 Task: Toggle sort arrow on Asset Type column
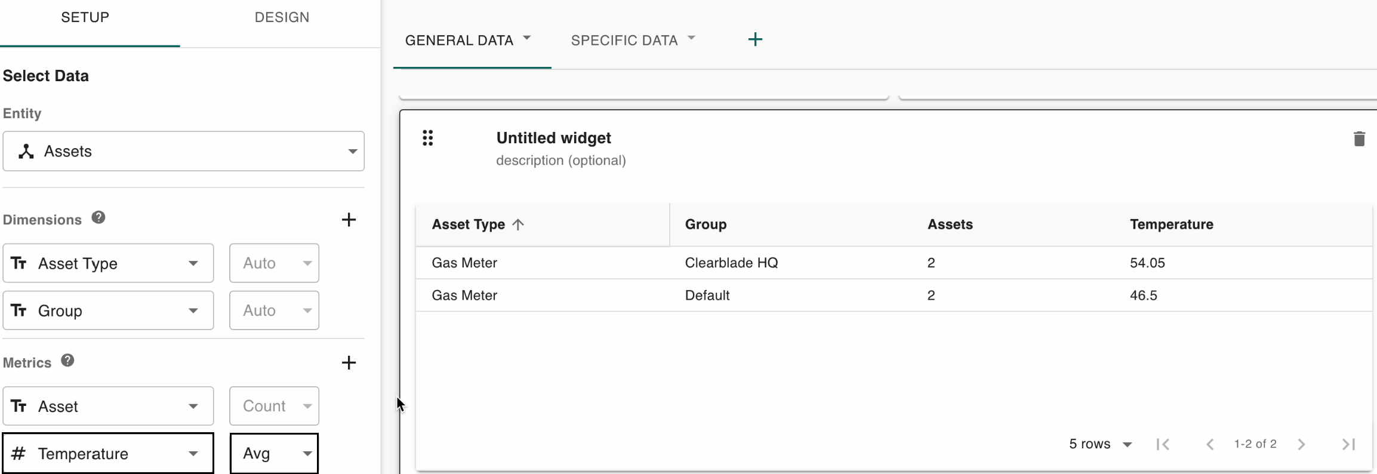click(518, 224)
